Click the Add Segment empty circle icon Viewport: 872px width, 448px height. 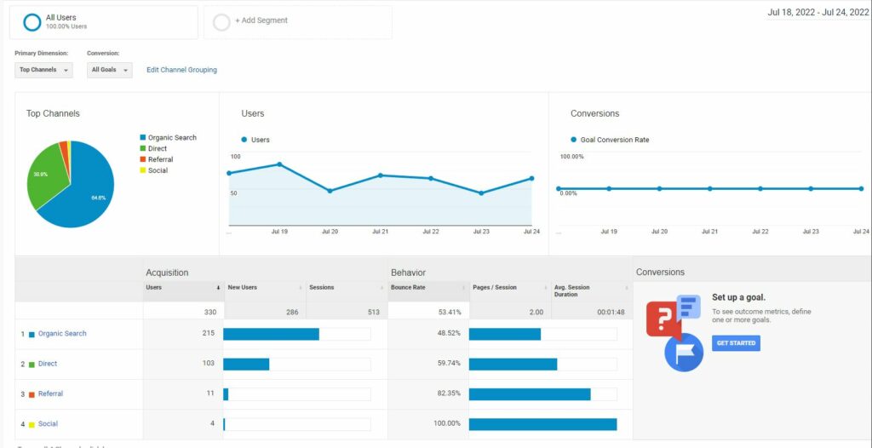tap(221, 22)
